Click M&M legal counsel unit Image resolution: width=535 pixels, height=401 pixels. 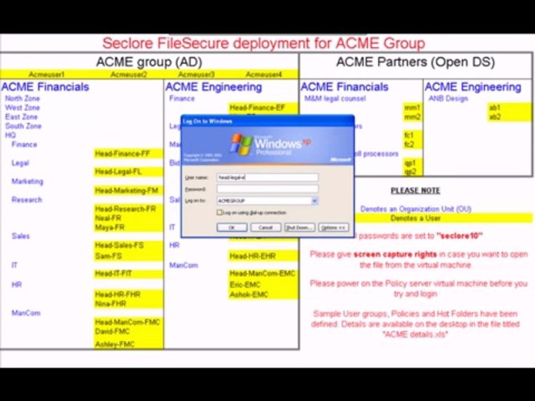[x=335, y=99]
